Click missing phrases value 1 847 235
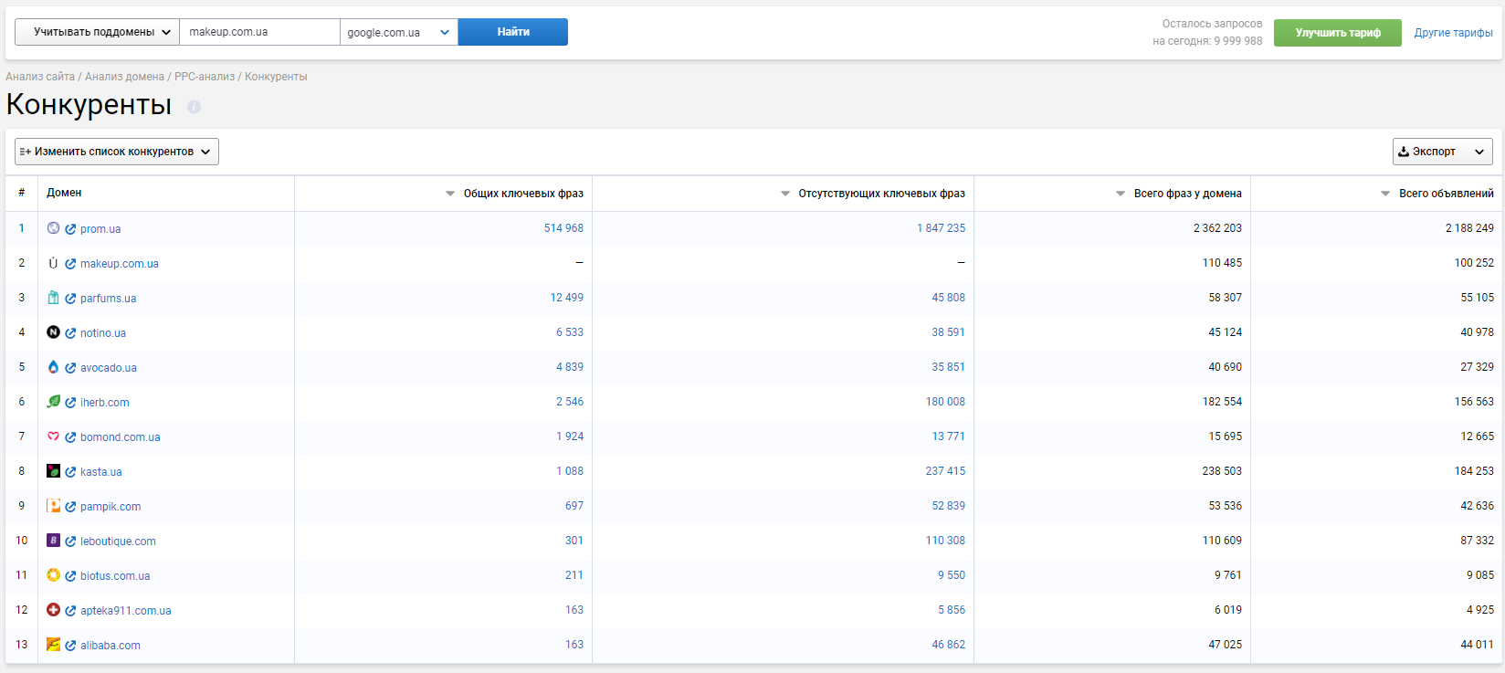1505x673 pixels. point(941,228)
